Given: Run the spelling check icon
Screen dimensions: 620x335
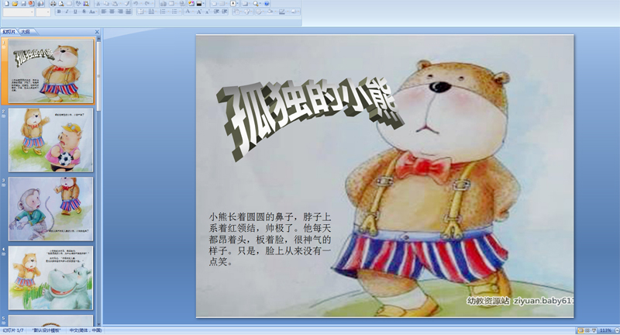Looking at the screenshot, I should (78, 4).
